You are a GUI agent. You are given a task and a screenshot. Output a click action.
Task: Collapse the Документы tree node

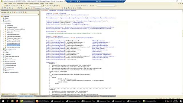(2, 23)
